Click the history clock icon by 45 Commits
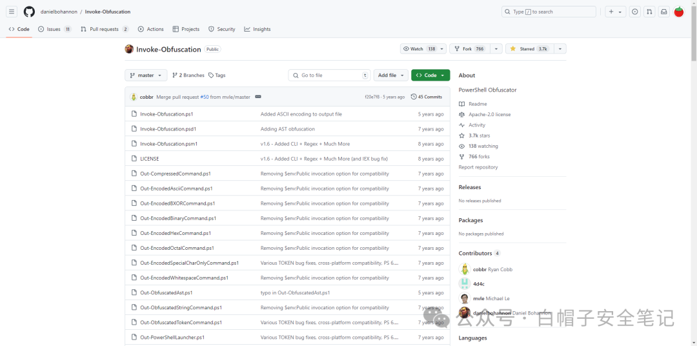This screenshot has height=346, width=697. [x=414, y=97]
